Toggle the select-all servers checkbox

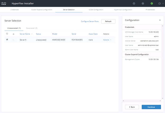tap(7, 34)
